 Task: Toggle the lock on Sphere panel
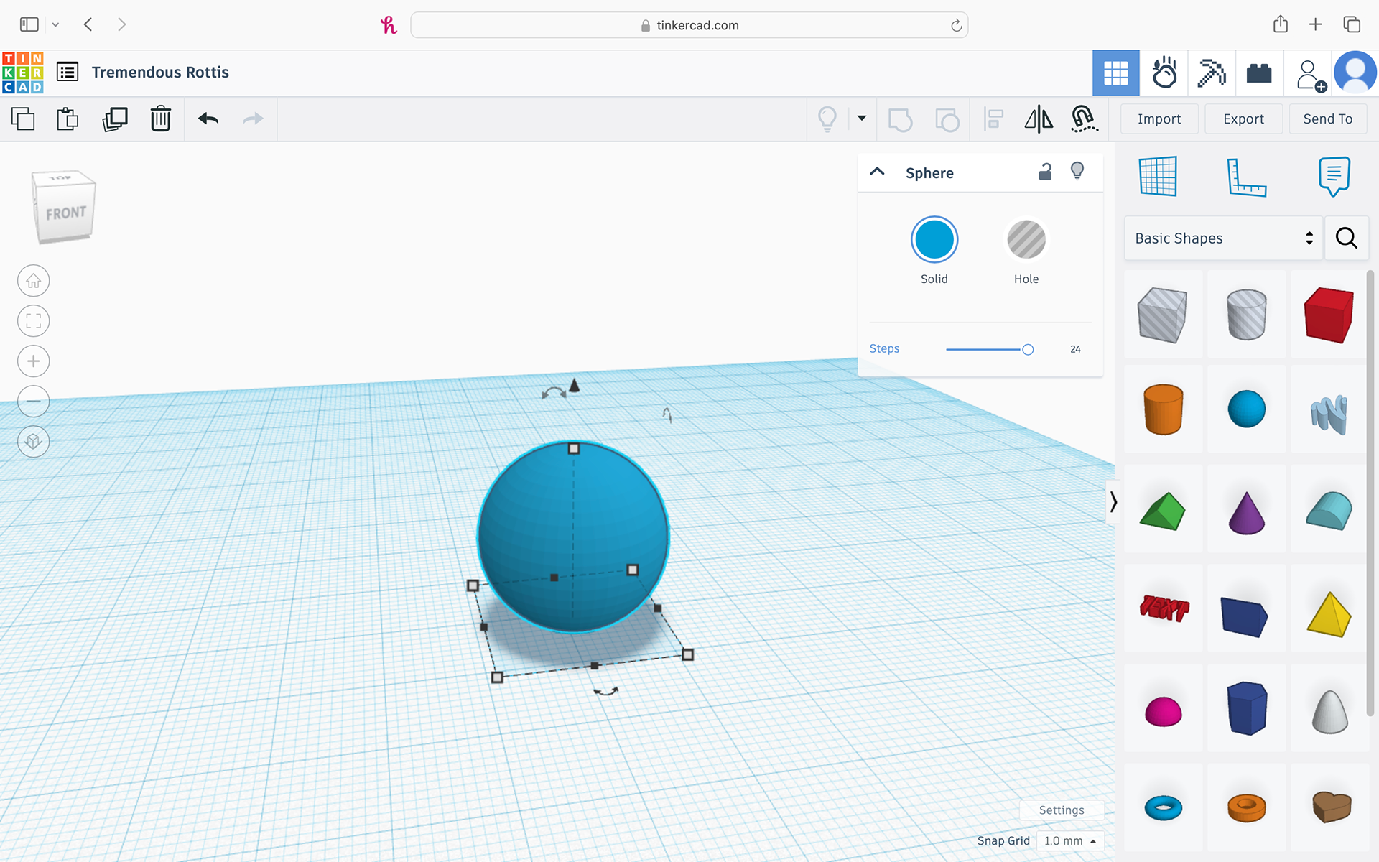[1045, 172]
